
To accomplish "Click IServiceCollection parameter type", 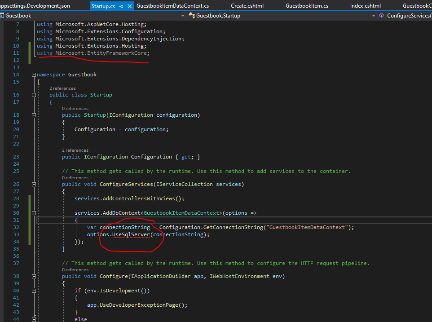I will pyautogui.click(x=184, y=184).
